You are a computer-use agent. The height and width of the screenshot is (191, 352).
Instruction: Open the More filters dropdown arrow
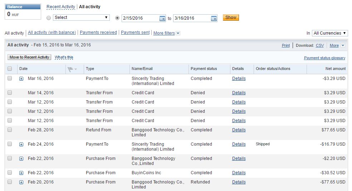click(178, 33)
